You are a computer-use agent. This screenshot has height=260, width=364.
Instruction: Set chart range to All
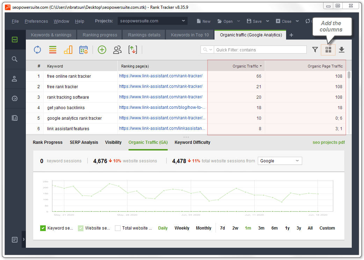(310, 228)
